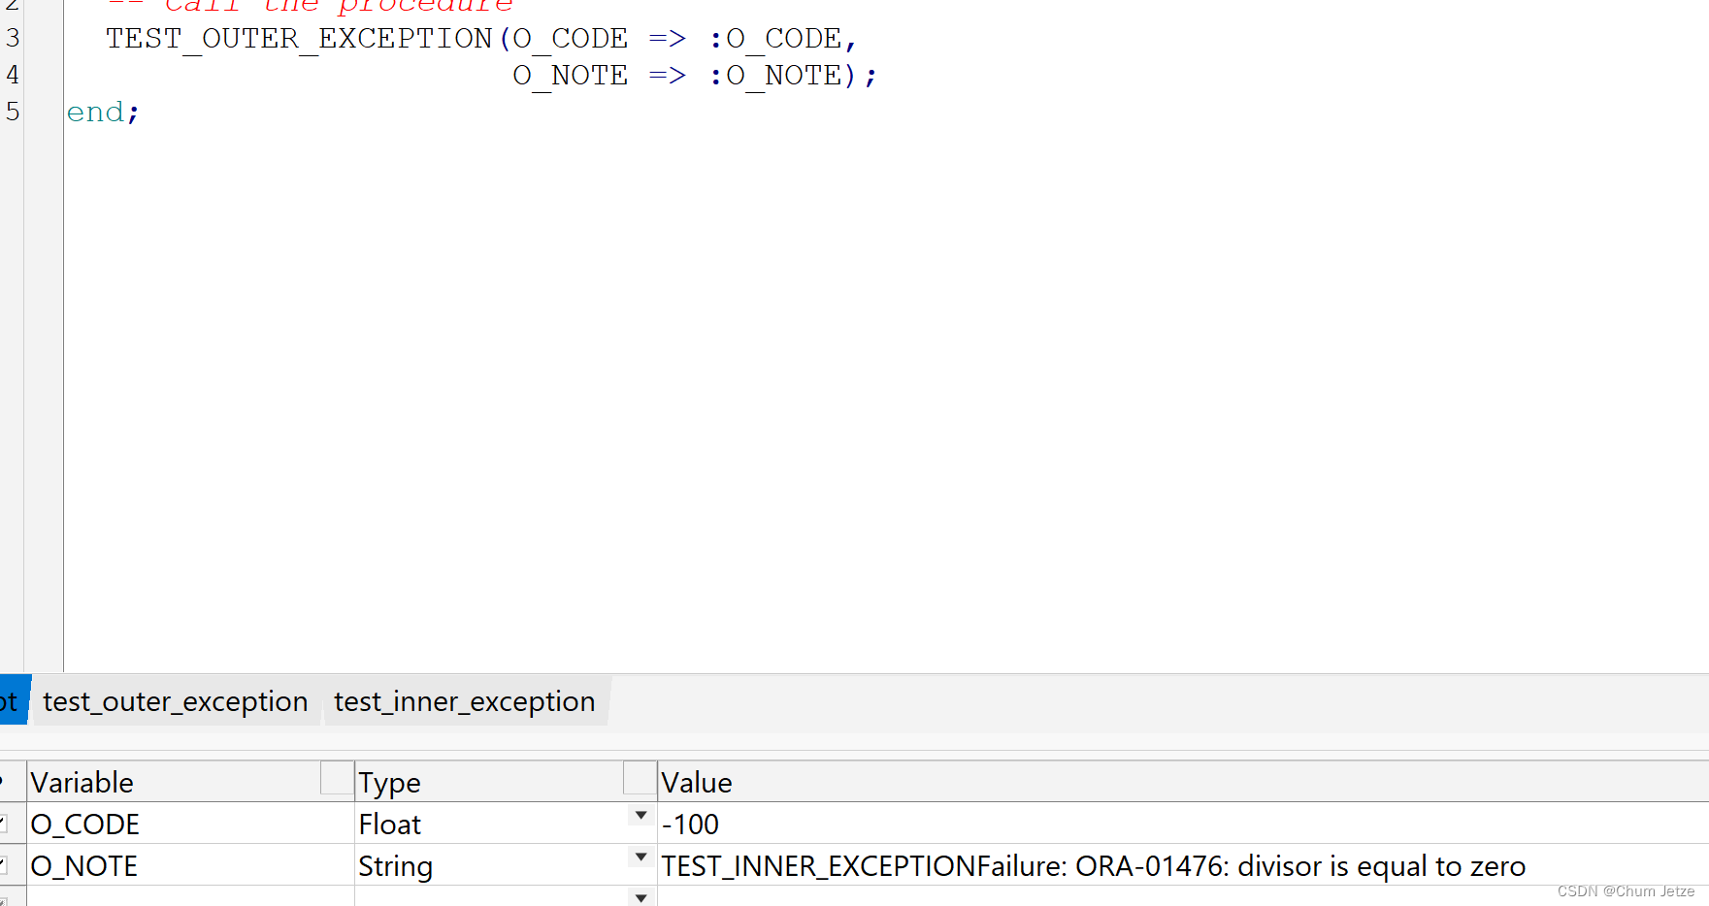The height and width of the screenshot is (906, 1709).
Task: Click the small selector icon in Variable header
Action: [x=337, y=778]
